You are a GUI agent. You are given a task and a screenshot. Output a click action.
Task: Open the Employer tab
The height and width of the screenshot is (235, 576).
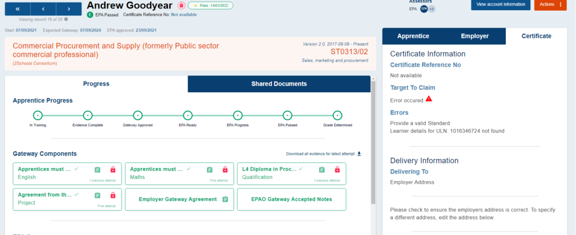(475, 36)
